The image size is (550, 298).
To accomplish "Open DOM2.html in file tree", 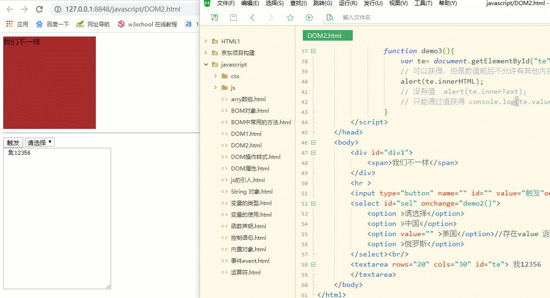I will pos(246,146).
